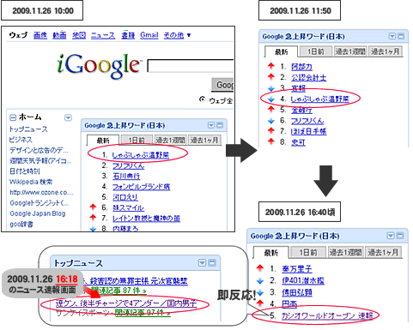Open 関連記事 87 件 link in トップニュース
The image size is (413, 330).
118,291
